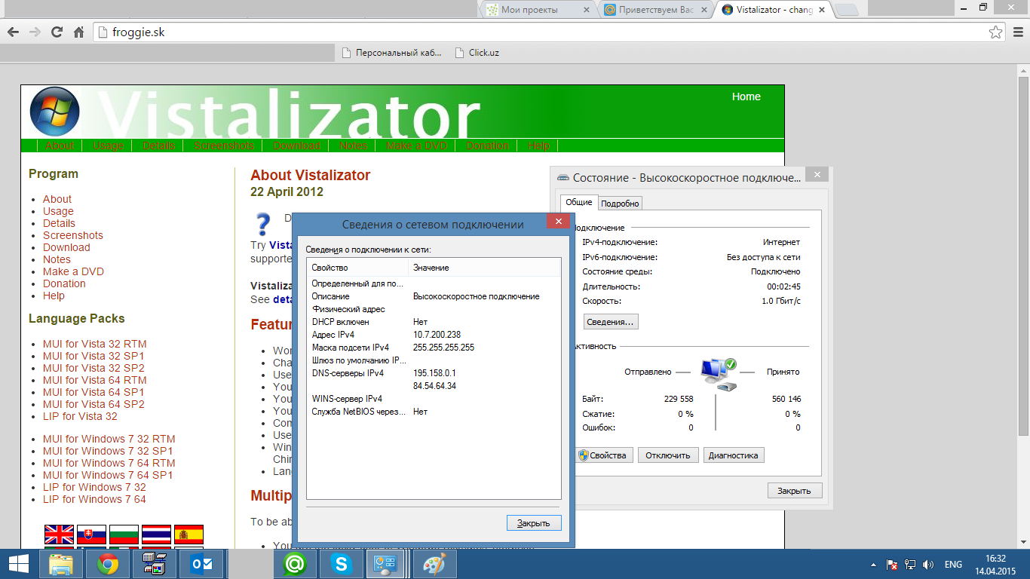Switch to the Приветствуем Вас browser tab
Viewport: 1030px width, 579px height.
point(654,10)
